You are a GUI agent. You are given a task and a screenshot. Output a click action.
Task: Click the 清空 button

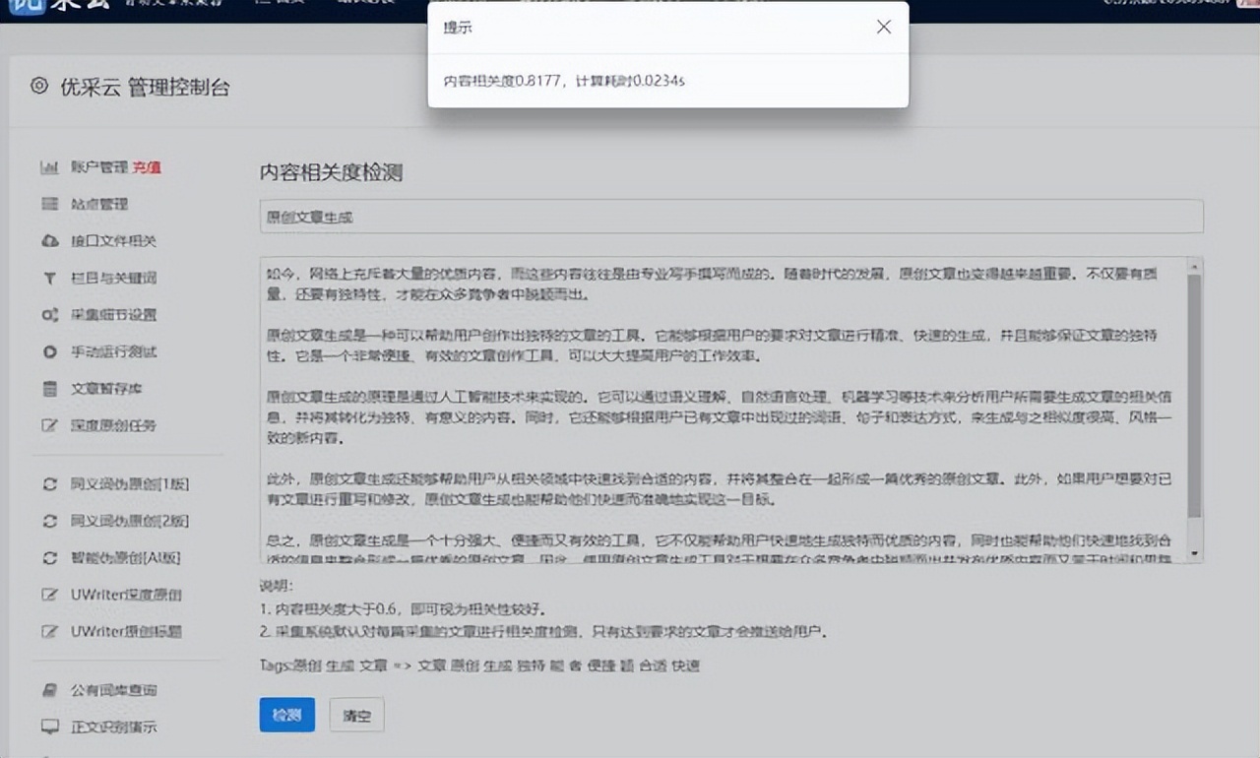(356, 716)
